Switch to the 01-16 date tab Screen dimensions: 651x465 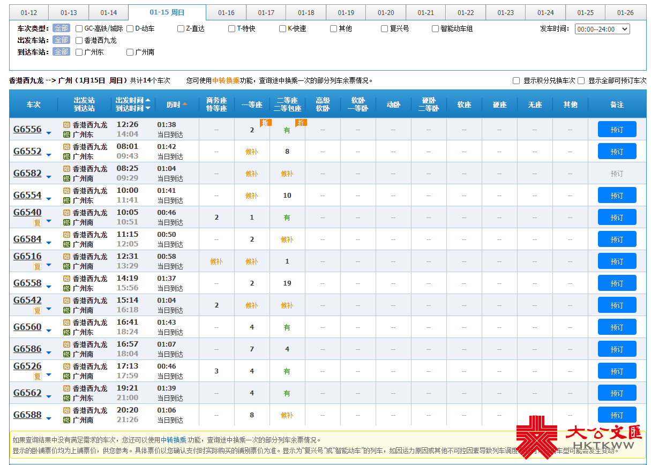coord(226,12)
